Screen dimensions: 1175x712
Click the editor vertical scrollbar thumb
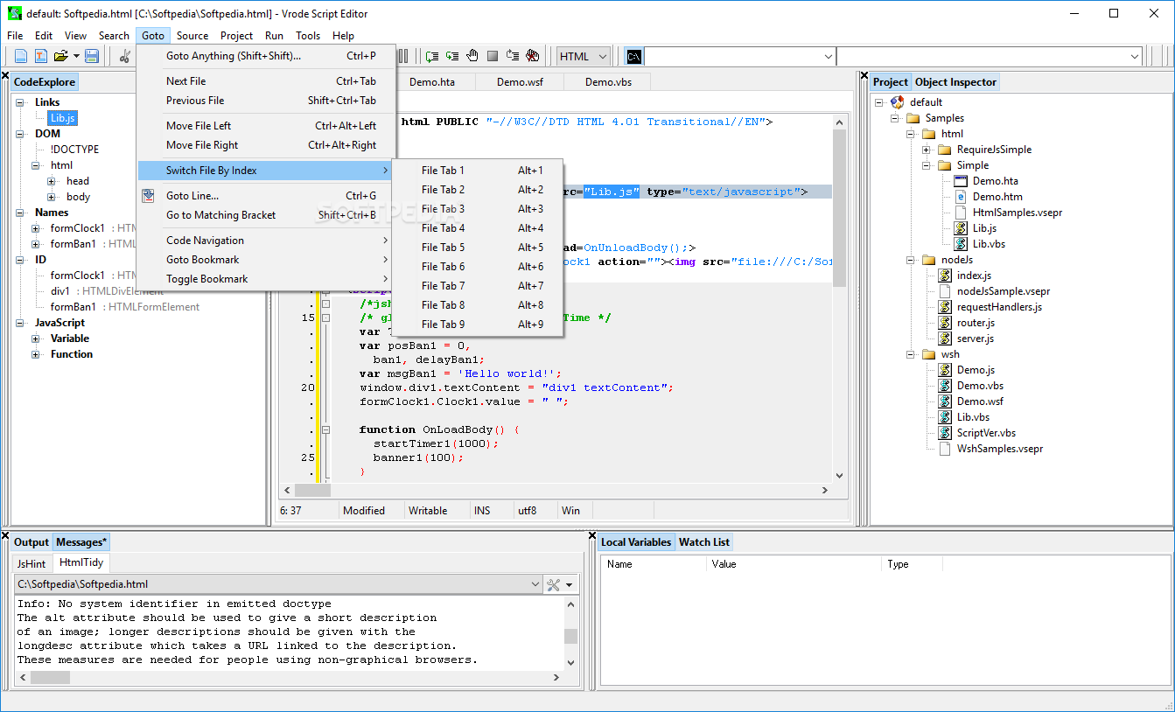[840, 209]
